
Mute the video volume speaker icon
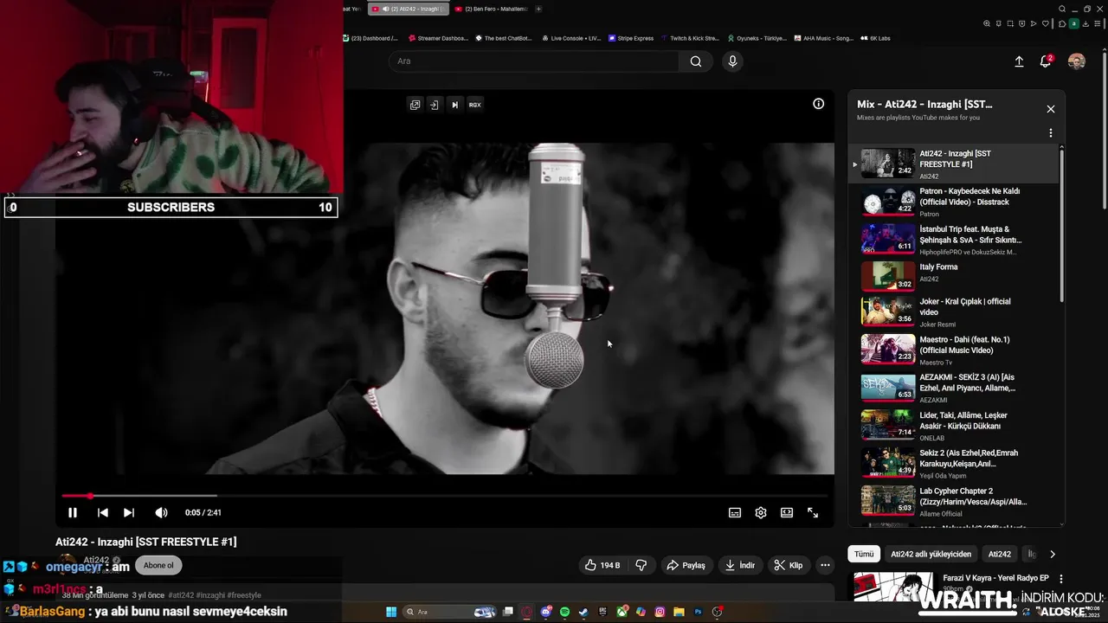click(161, 512)
